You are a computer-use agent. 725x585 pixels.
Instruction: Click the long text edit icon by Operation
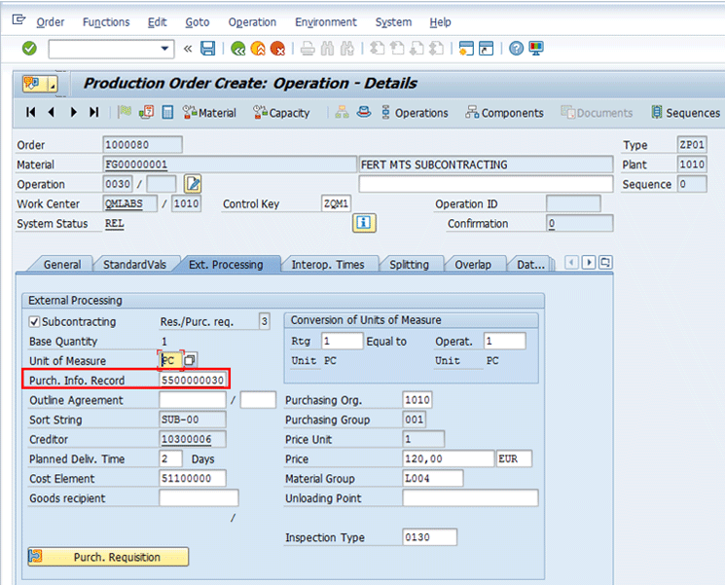[x=193, y=184]
